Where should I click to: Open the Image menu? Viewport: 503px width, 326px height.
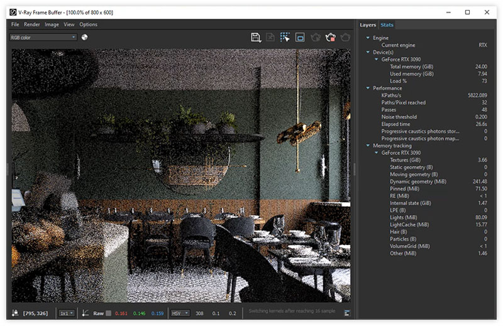52,24
